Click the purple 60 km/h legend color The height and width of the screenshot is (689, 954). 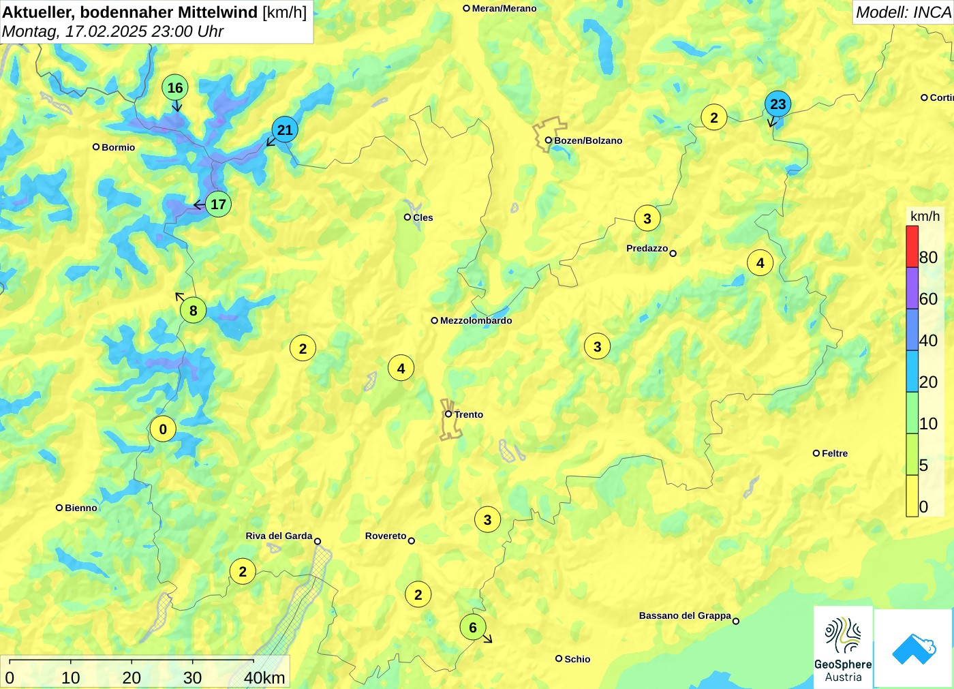912,288
